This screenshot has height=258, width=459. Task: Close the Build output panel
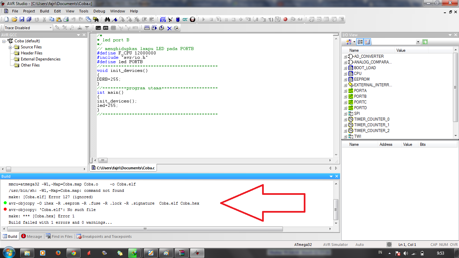tap(337, 176)
